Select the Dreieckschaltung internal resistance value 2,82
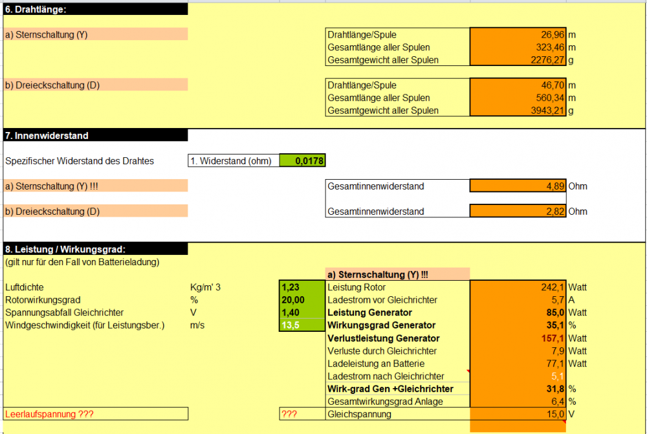Image resolution: width=647 pixels, height=434 pixels. [x=518, y=212]
